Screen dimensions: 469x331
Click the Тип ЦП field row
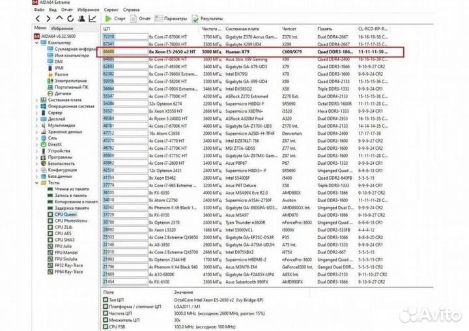coord(183,300)
